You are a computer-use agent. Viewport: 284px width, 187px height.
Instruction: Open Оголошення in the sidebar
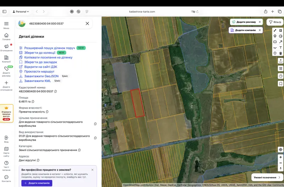pos(6,48)
